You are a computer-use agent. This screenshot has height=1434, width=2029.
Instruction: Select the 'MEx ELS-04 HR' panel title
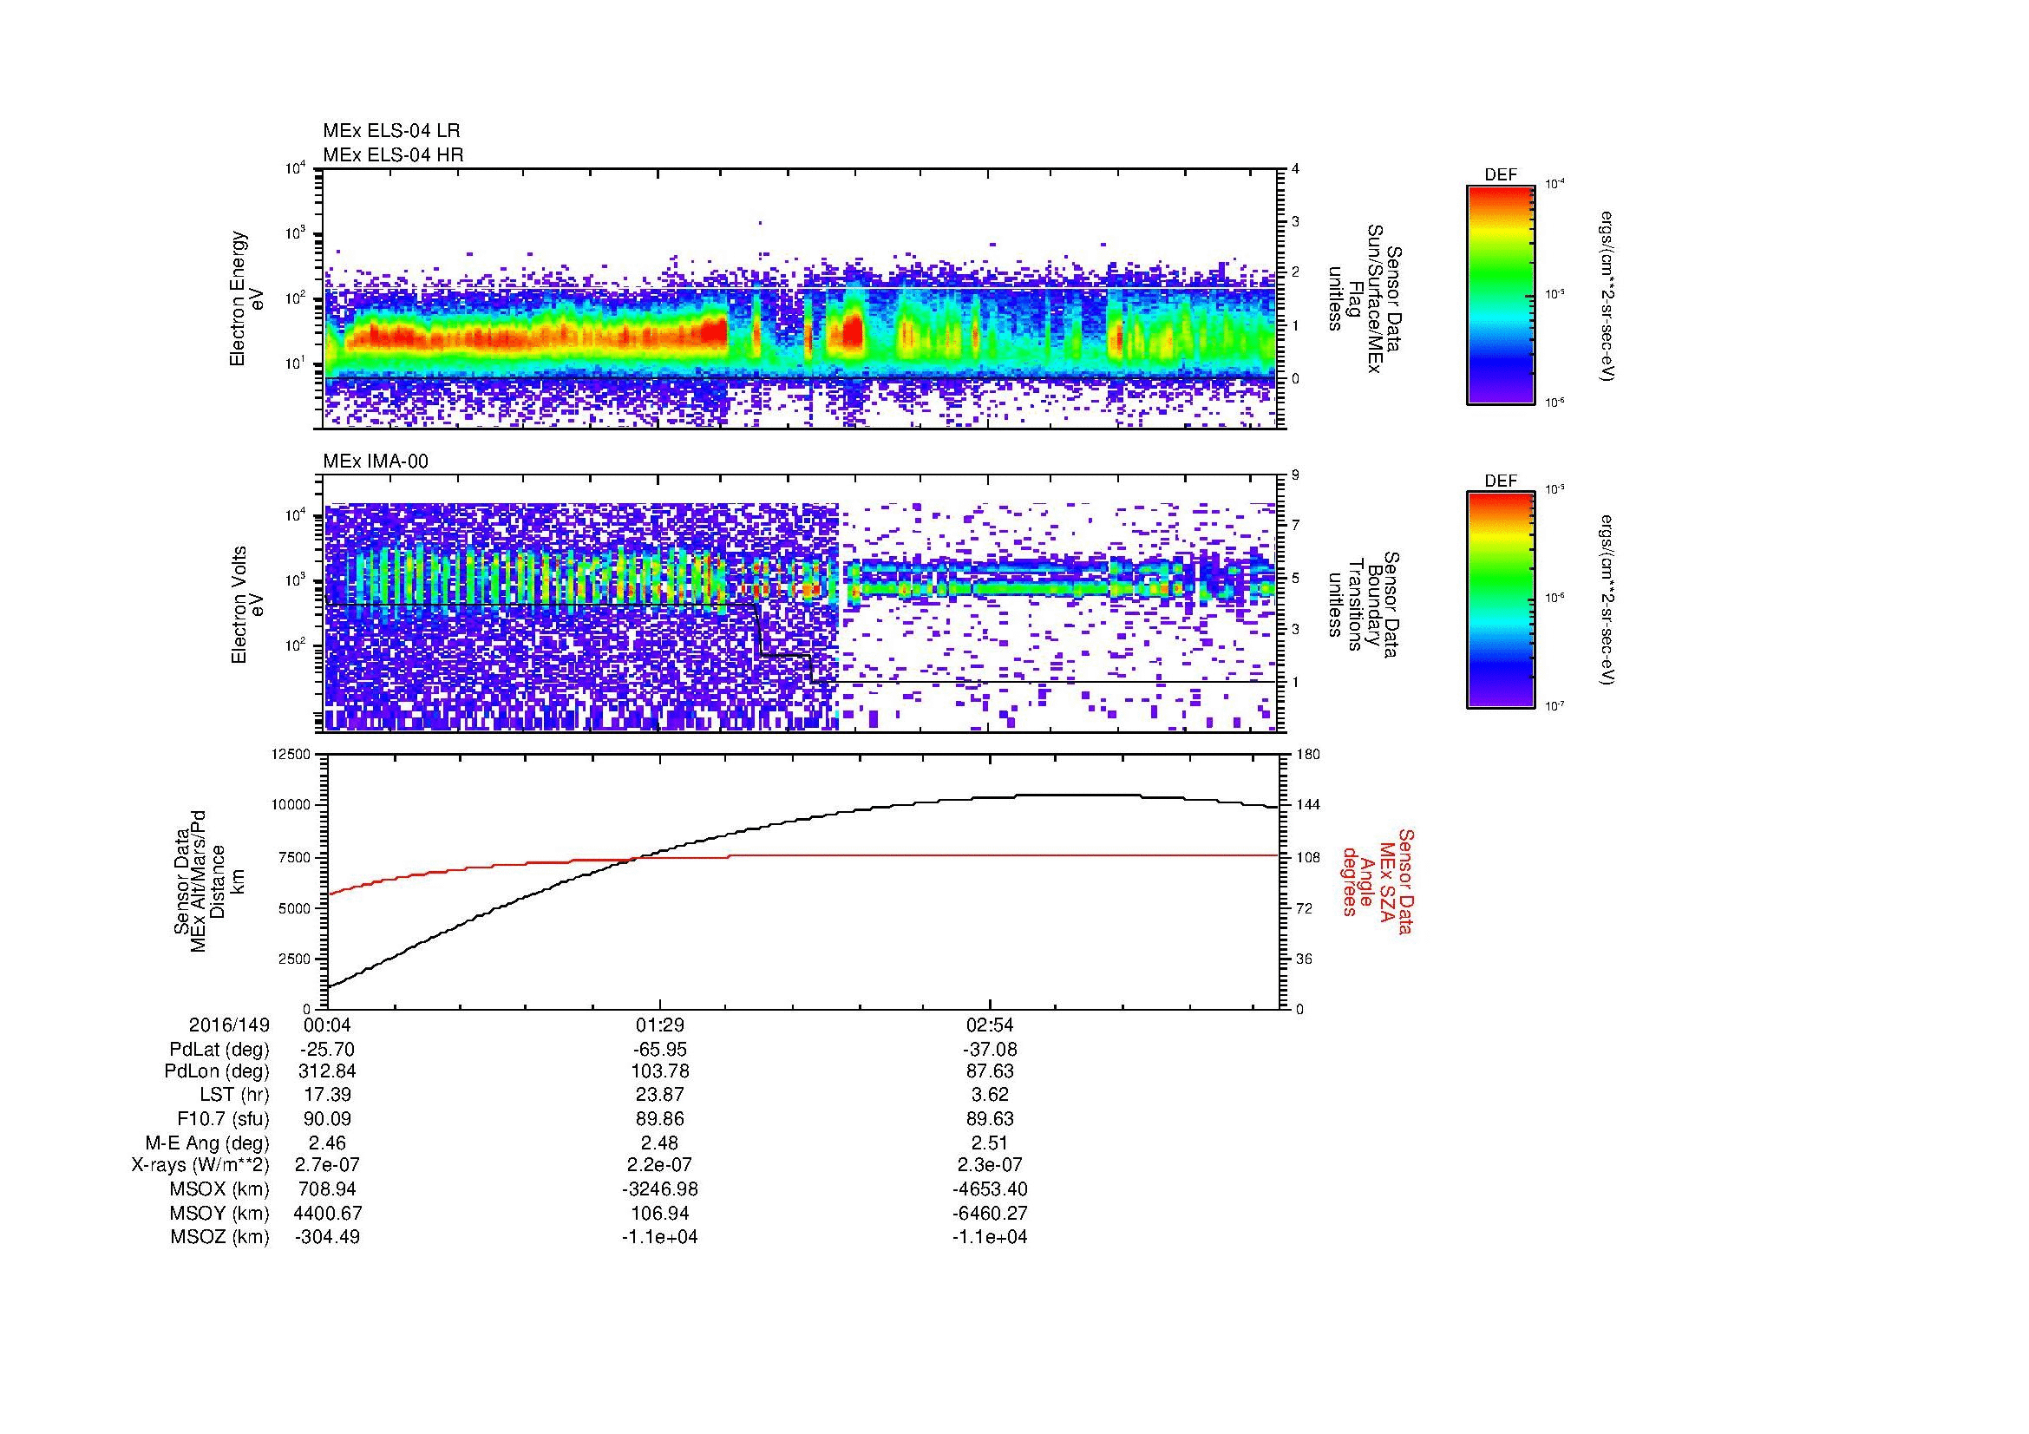pos(393,155)
